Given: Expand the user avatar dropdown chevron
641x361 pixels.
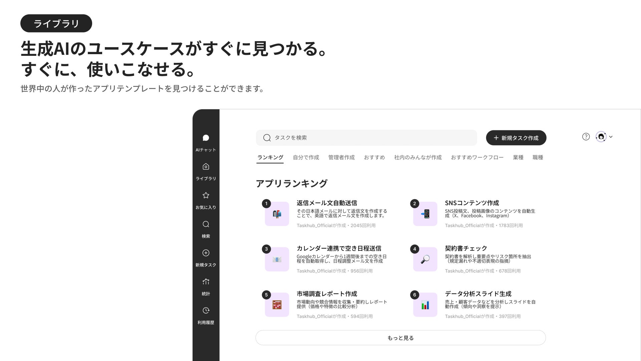Looking at the screenshot, I should click(611, 137).
